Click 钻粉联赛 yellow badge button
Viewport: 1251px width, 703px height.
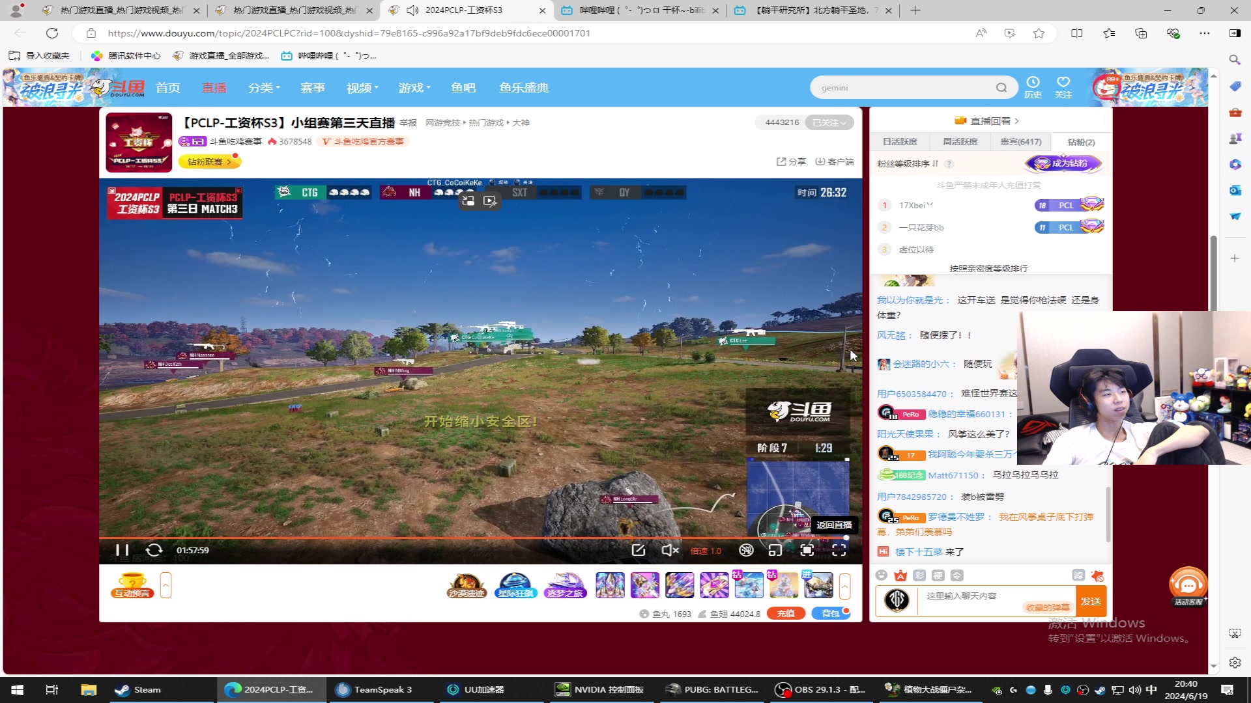[209, 161]
